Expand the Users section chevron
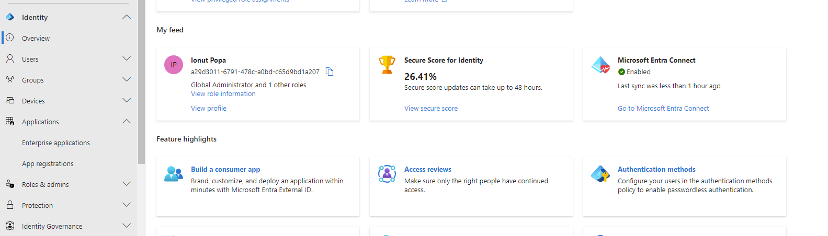Screen dimensions: 828x236 (x=126, y=59)
